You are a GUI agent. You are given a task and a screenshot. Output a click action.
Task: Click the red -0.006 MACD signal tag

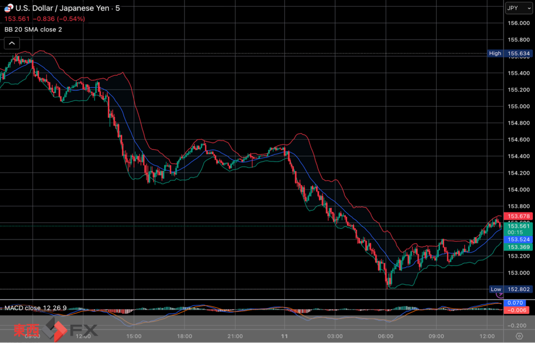click(515, 310)
